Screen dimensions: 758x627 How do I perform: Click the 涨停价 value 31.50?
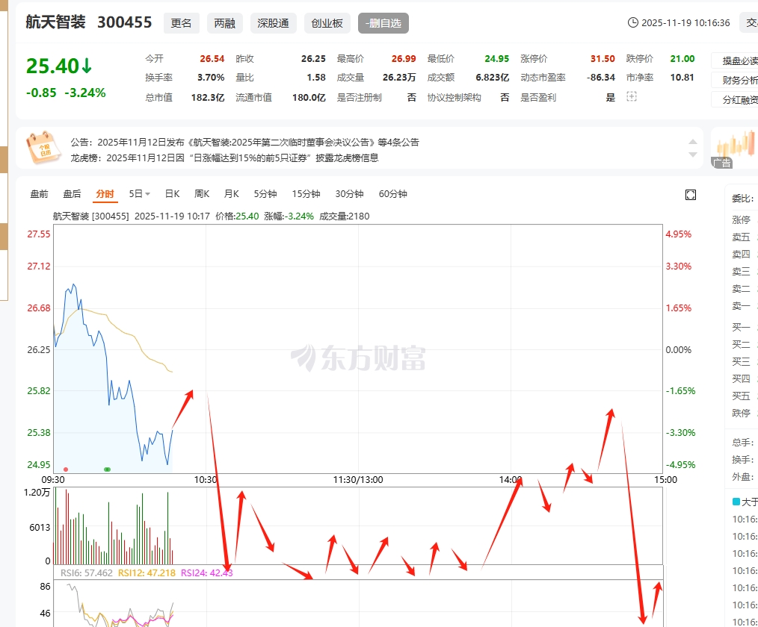pos(603,58)
